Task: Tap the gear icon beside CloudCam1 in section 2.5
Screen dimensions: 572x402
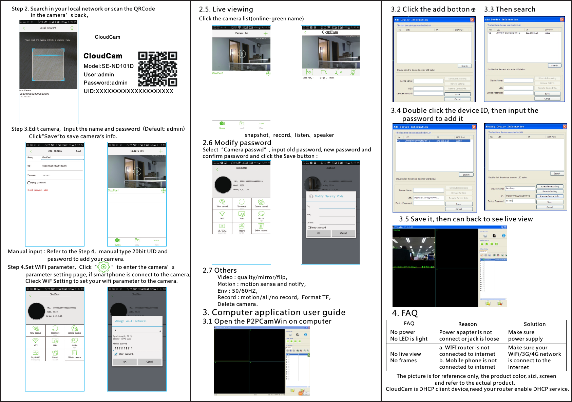Action: pos(268,73)
